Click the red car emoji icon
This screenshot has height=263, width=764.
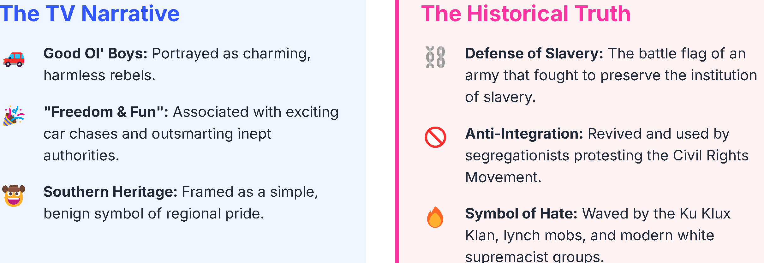coord(14,59)
